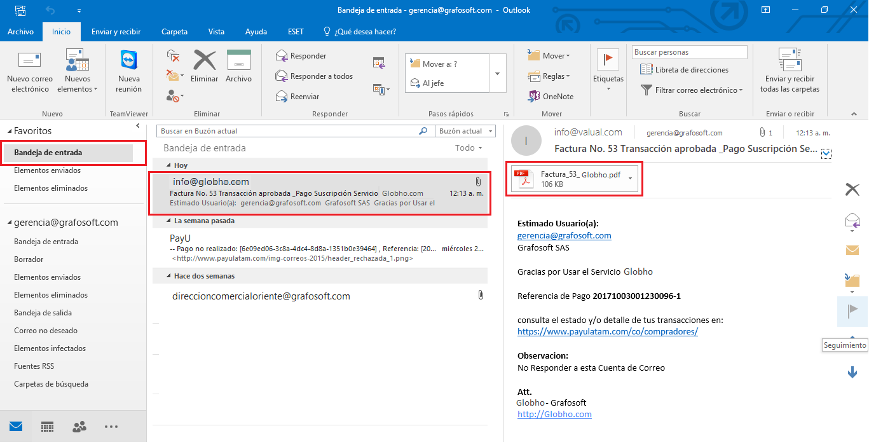This screenshot has width=869, height=447.
Task: Open the Filtrar correo electrónico dropdown
Action: pos(692,90)
